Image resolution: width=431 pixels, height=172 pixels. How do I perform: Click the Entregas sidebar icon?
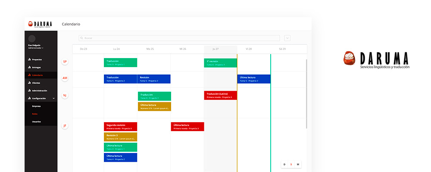coord(29,68)
